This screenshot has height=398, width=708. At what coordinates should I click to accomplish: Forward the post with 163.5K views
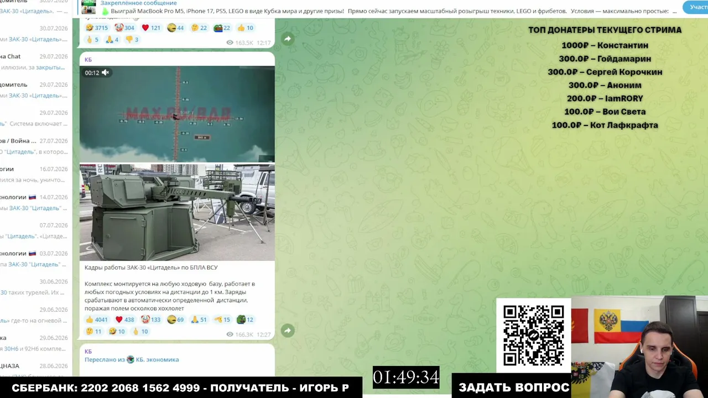pyautogui.click(x=288, y=39)
